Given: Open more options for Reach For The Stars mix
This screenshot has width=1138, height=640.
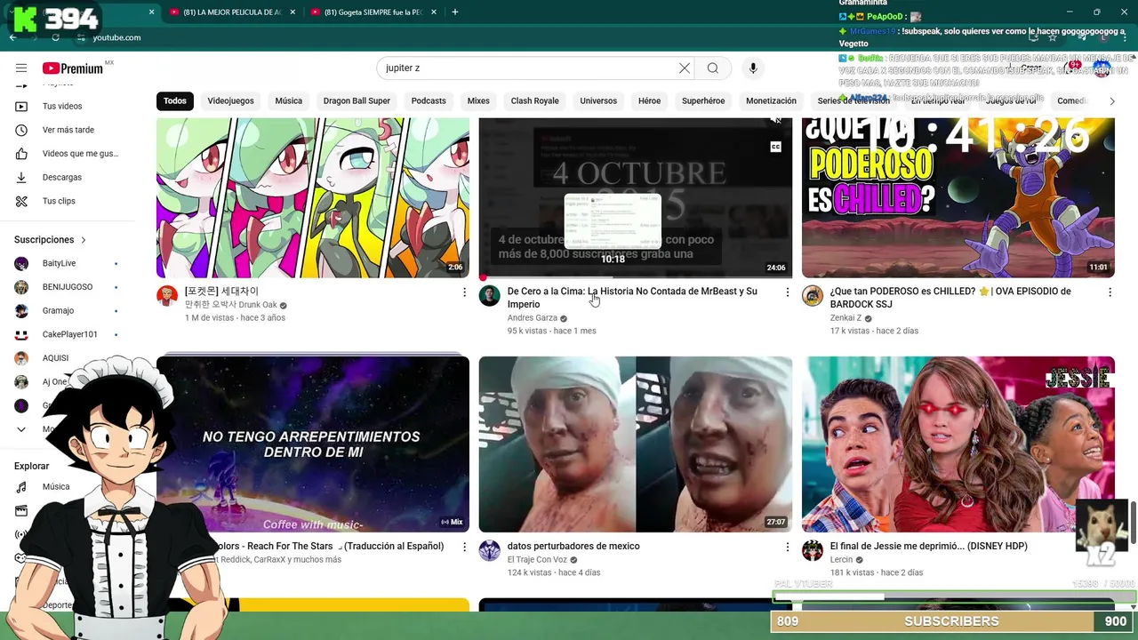Looking at the screenshot, I should coord(464,547).
